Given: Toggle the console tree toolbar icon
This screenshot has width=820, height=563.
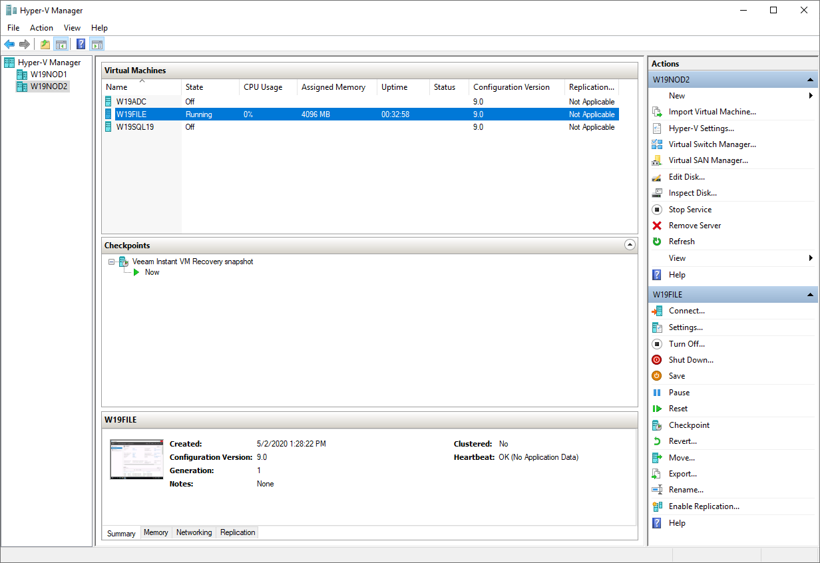Looking at the screenshot, I should (61, 45).
